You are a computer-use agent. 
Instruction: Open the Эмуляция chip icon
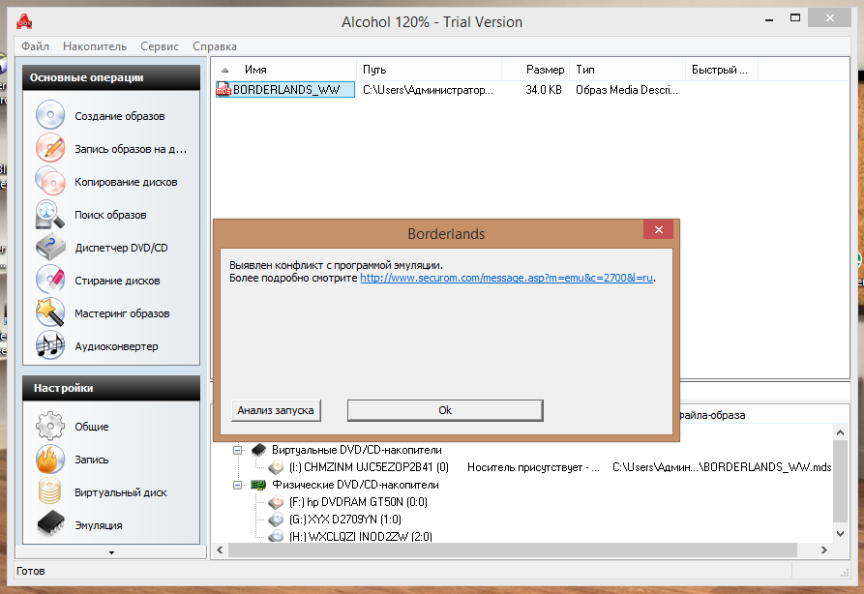[x=50, y=524]
